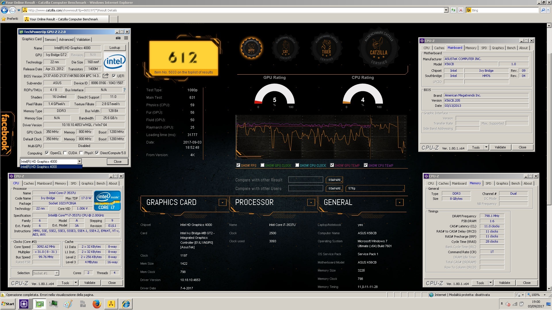
Task: Open Caches tab in CPU-Z Mainboard window
Action: (439, 48)
